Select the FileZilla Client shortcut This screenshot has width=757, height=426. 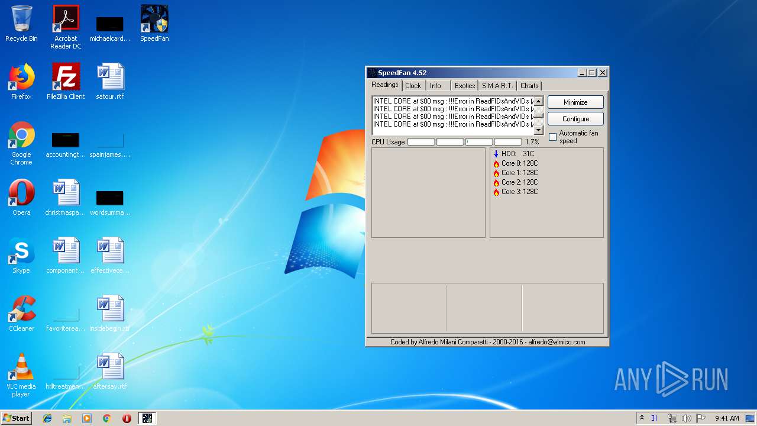click(66, 82)
